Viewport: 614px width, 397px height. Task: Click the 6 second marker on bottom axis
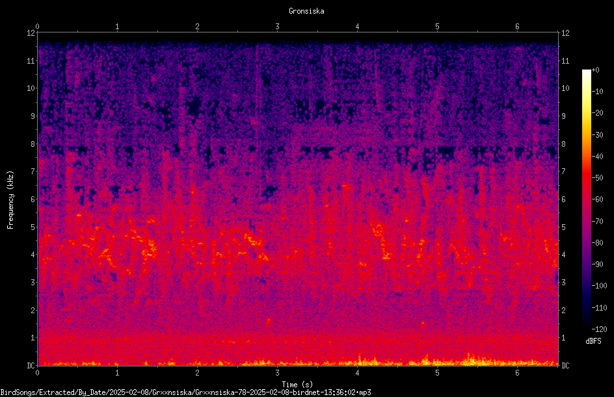(x=517, y=373)
